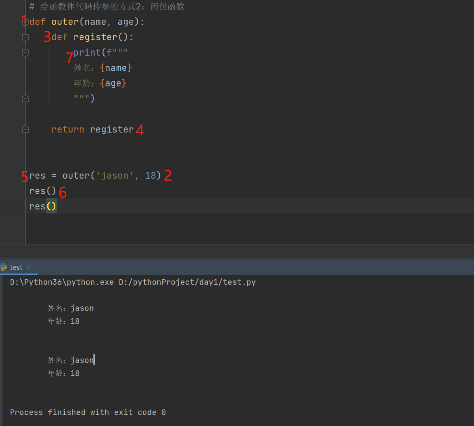Collapse the fold marker on the print(f""" line
This screenshot has width=474, height=426.
(x=25, y=53)
